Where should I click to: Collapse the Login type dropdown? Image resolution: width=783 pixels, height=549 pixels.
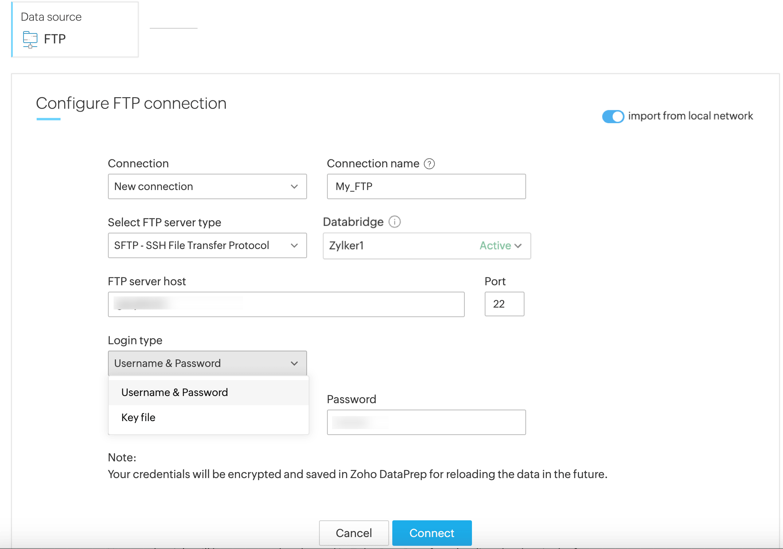coord(207,363)
